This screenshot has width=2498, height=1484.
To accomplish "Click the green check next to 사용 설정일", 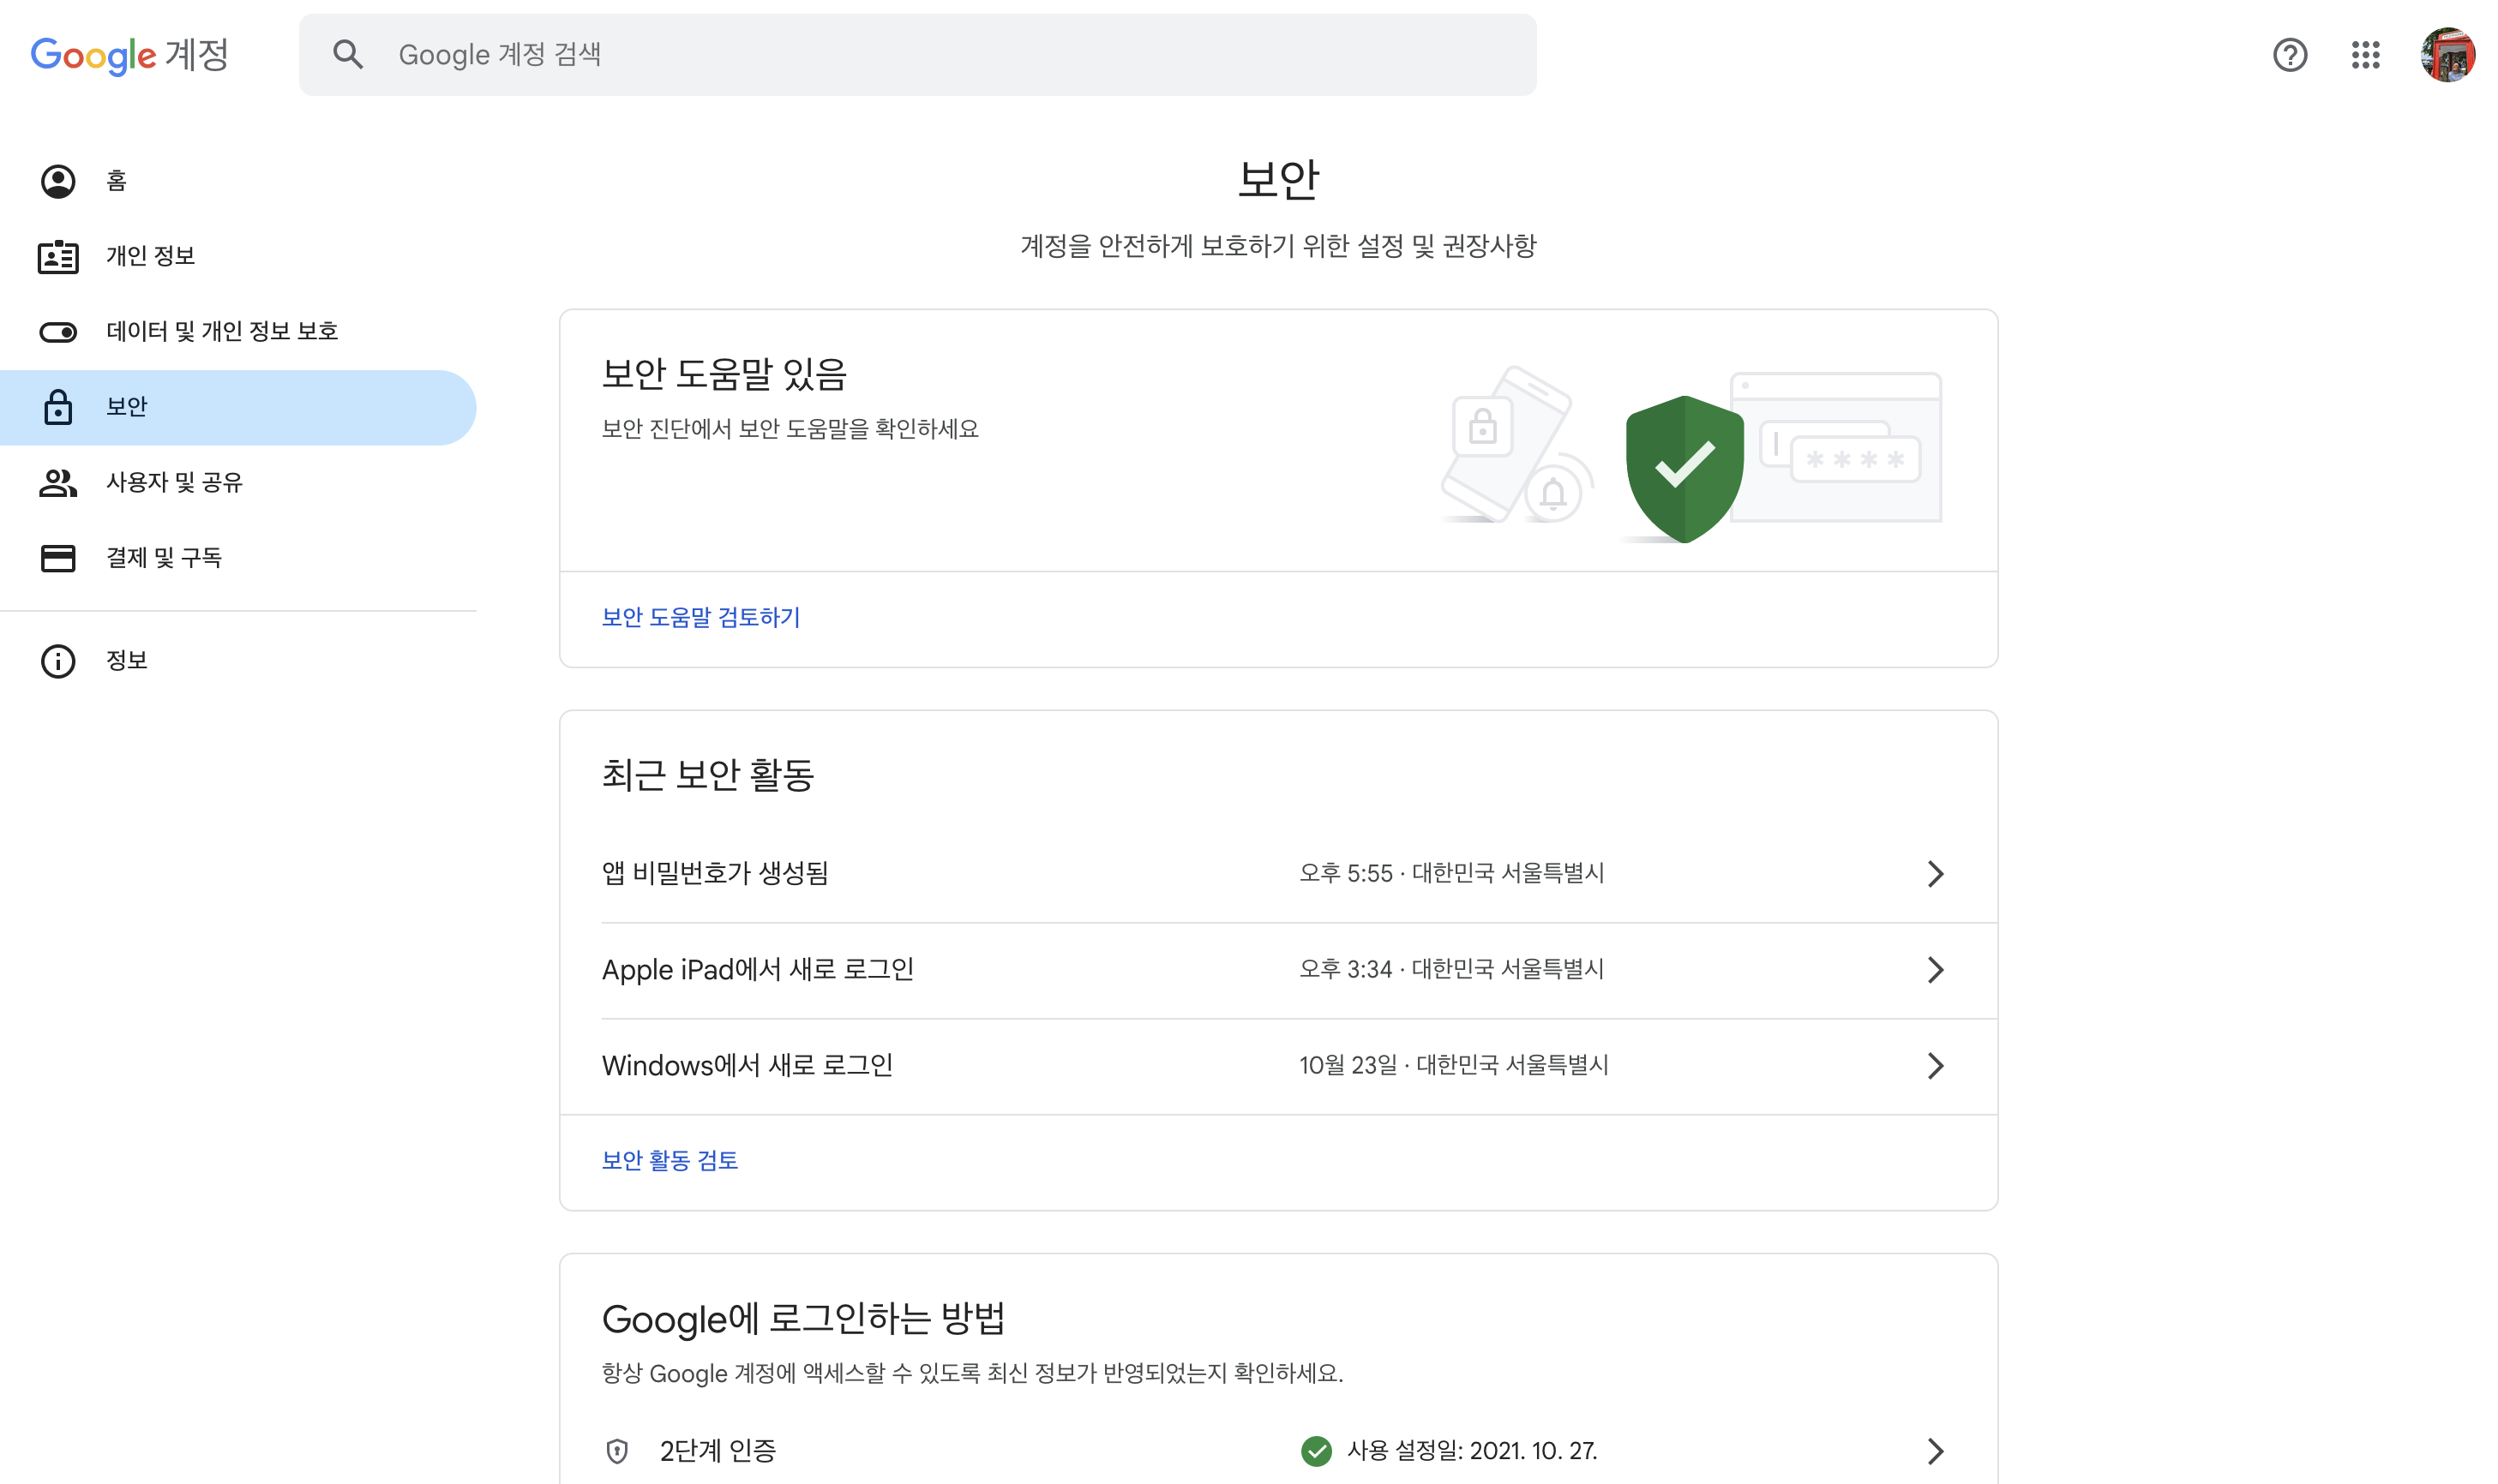I will [x=1316, y=1451].
